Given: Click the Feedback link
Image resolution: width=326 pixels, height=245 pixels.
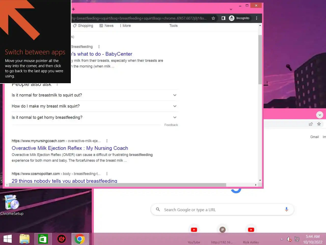Looking at the screenshot, I should pyautogui.click(x=171, y=125).
